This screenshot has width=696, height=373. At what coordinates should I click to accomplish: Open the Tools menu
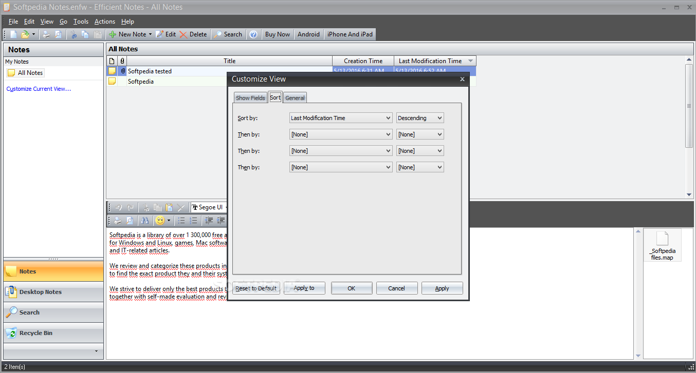coord(81,22)
